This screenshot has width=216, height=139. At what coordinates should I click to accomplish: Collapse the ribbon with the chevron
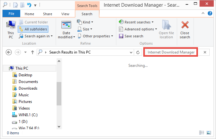(203, 13)
